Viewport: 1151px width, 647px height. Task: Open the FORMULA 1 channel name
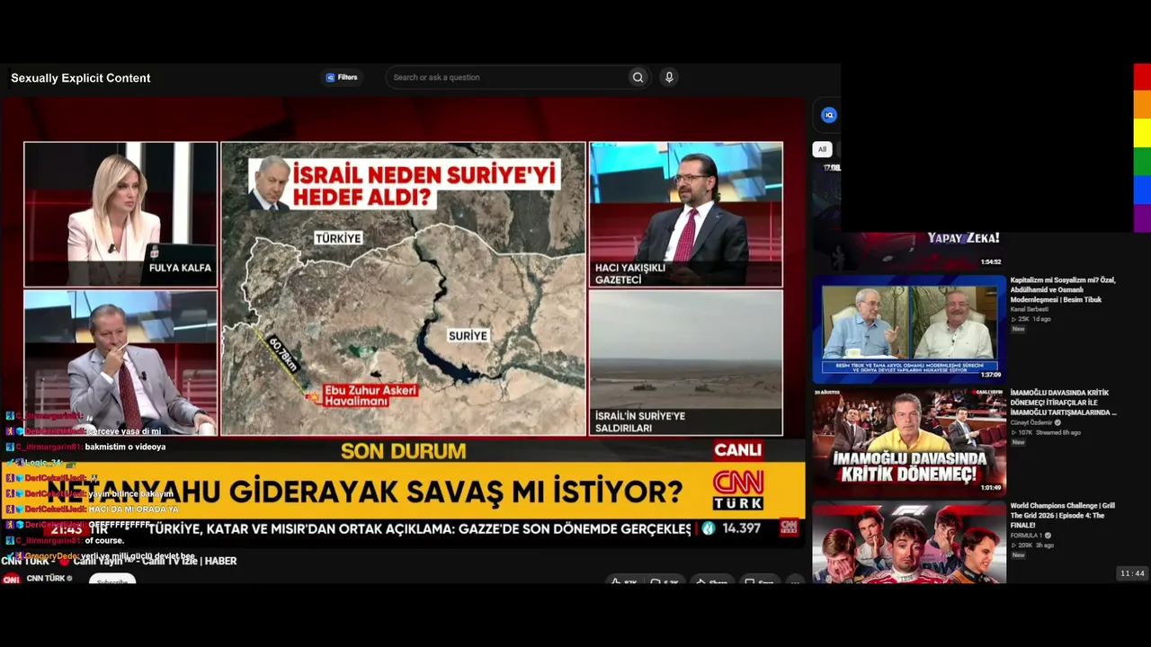[x=1027, y=536]
